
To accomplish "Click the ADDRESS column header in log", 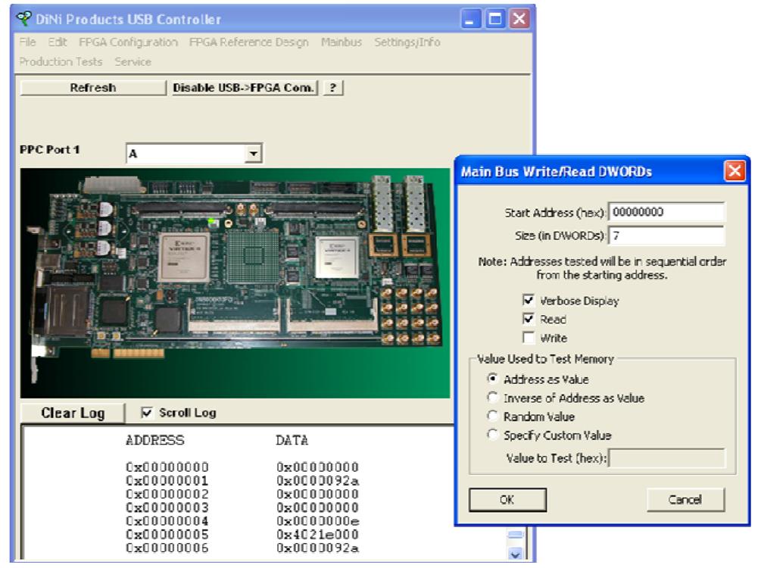I will point(154,440).
